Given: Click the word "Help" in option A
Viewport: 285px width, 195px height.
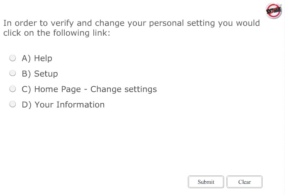Looking at the screenshot, I should (x=43, y=58).
